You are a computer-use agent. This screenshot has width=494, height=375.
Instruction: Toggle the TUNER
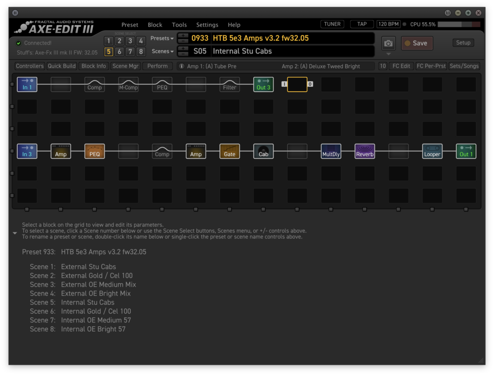click(332, 24)
